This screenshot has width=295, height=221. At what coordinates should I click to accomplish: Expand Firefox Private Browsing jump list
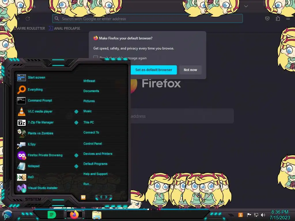tap(76, 155)
